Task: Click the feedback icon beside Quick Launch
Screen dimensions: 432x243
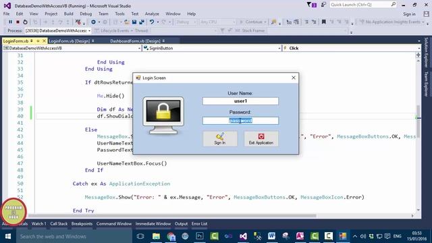Action: pyautogui.click(x=323, y=5)
